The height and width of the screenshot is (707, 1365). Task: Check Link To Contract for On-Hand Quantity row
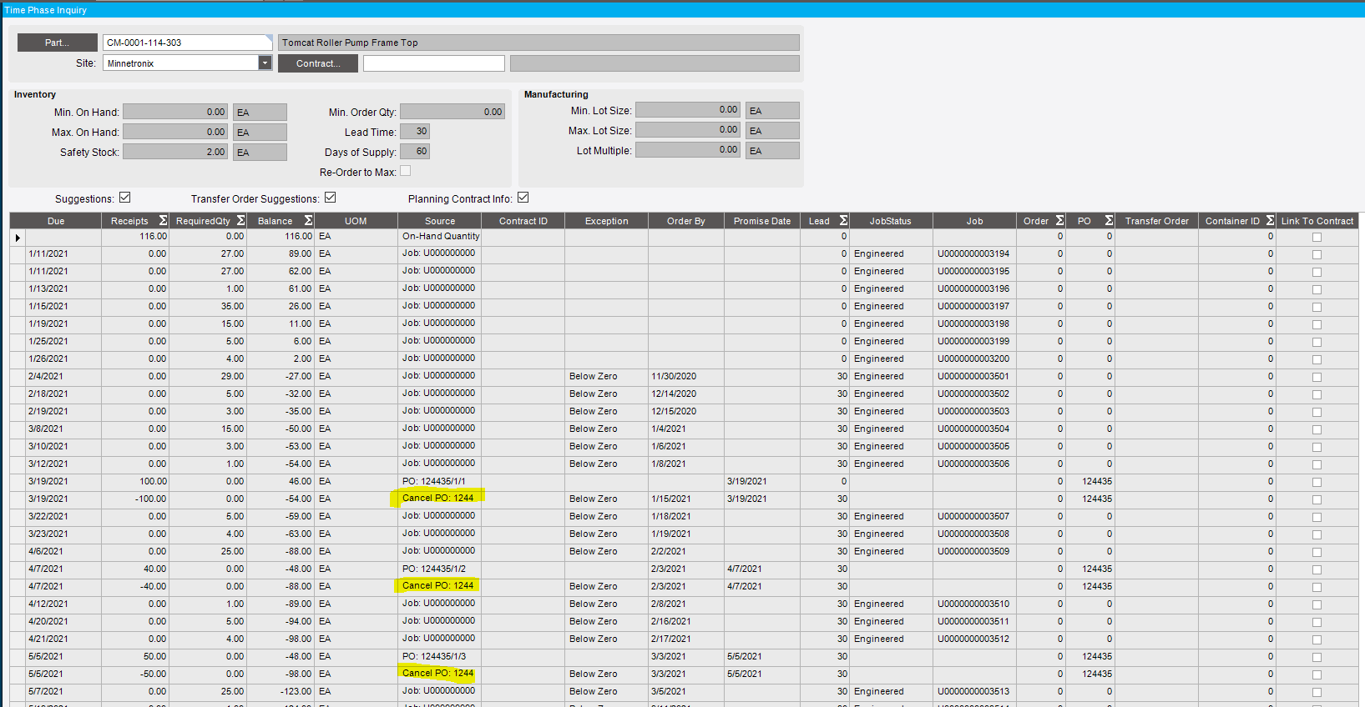1317,238
